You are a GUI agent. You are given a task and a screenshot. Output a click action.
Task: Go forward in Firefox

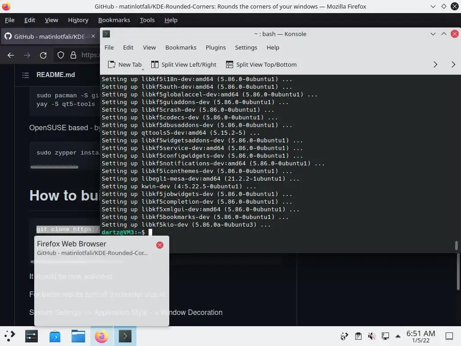pyautogui.click(x=27, y=55)
